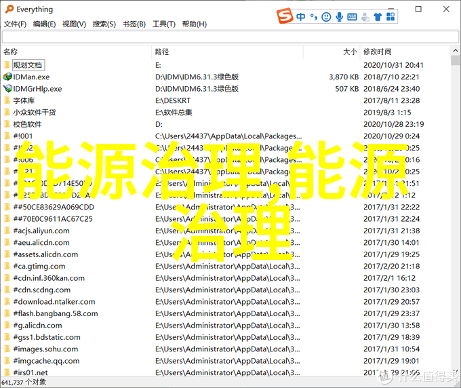Viewport: 461px width, 388px height.
Task: Open the 视图(V) menu
Action: [x=74, y=24]
